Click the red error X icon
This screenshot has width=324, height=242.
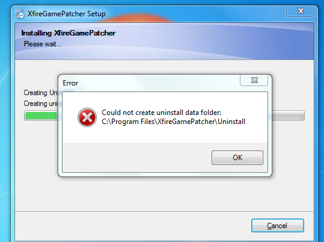[x=87, y=117]
